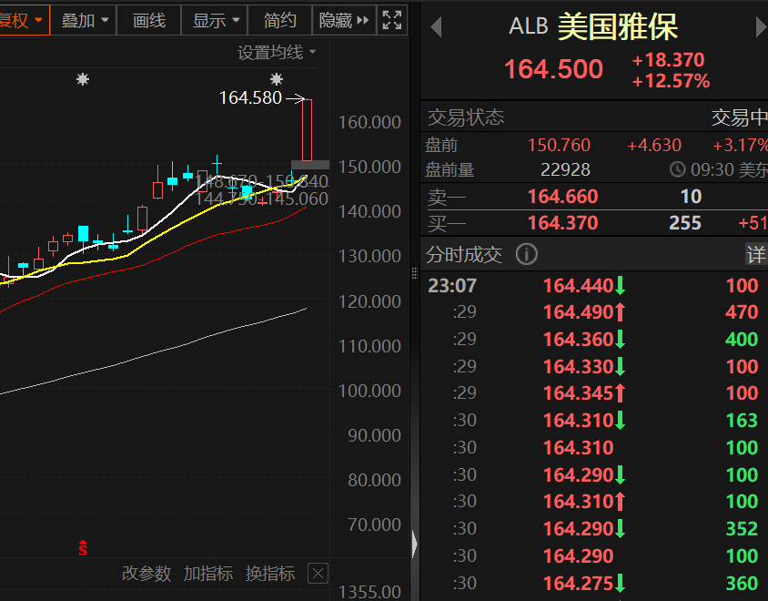Viewport: 768px width, 601px height.
Task: Go to previous stock with left arrow
Action: (436, 27)
